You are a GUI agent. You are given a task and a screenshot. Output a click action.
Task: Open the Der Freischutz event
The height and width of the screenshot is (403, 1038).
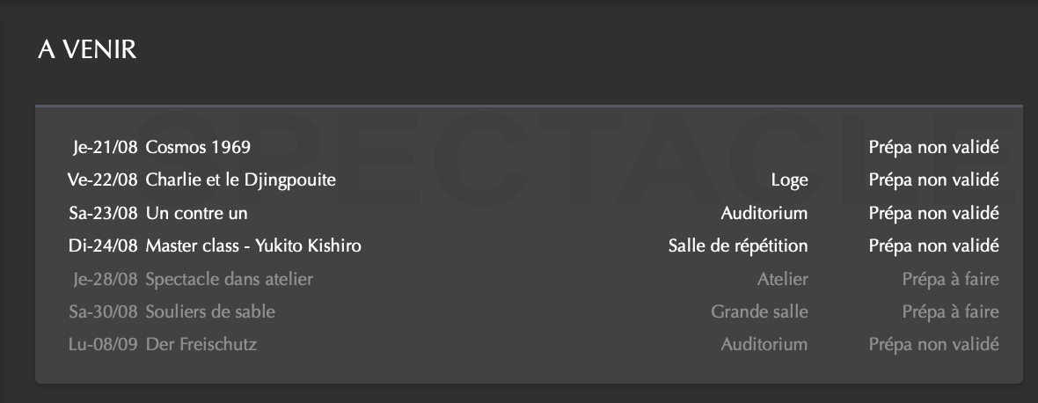point(201,344)
